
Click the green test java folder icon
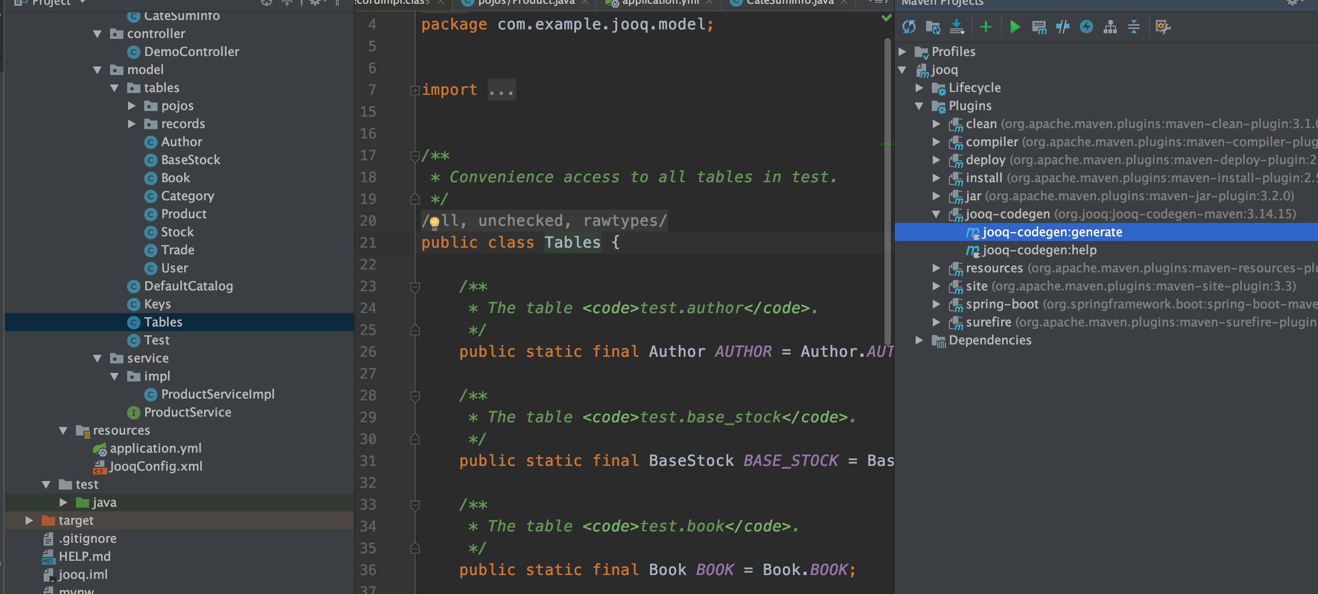click(x=83, y=503)
